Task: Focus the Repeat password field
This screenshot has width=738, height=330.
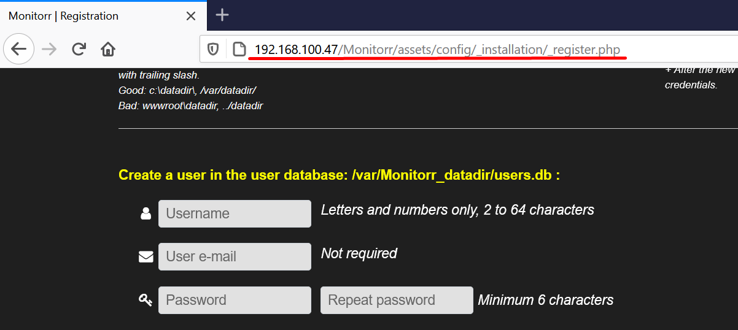Action: (x=397, y=300)
